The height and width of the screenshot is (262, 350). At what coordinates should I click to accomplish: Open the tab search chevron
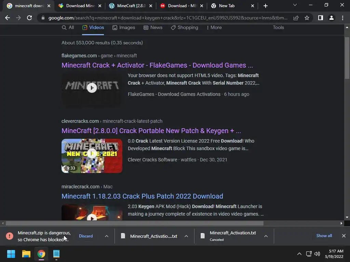[295, 5]
